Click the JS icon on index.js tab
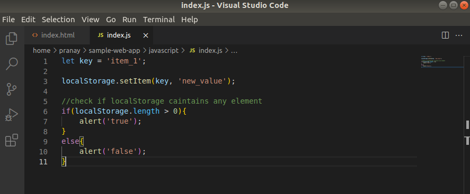This screenshot has height=194, width=470. coord(101,35)
